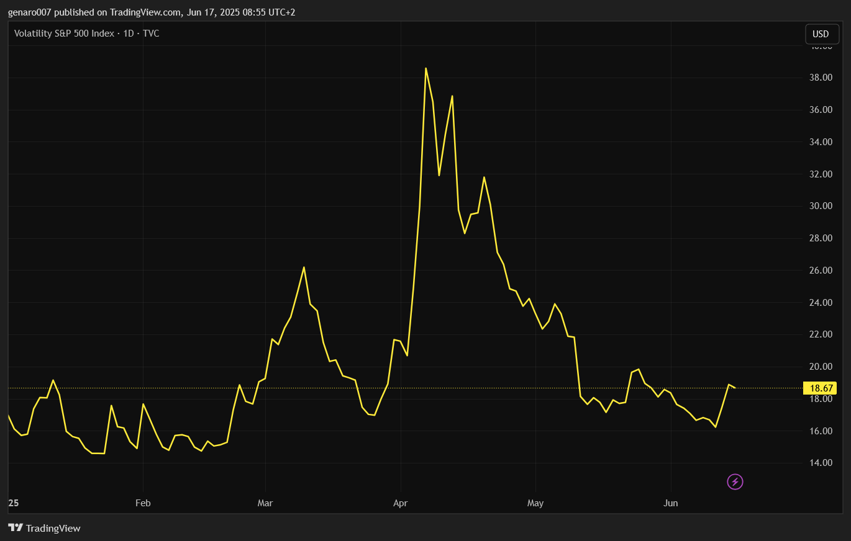The width and height of the screenshot is (851, 541).
Task: Click the 14.00 price axis label
Action: (x=821, y=463)
